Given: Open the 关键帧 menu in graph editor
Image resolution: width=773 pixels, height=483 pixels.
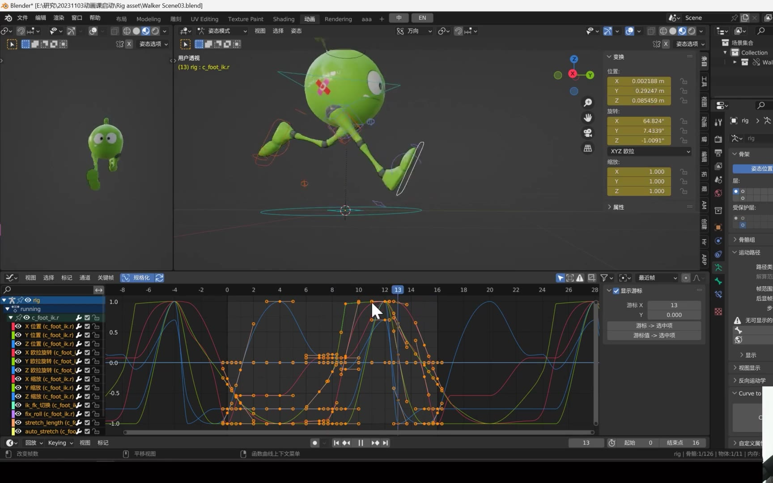Looking at the screenshot, I should 106,278.
